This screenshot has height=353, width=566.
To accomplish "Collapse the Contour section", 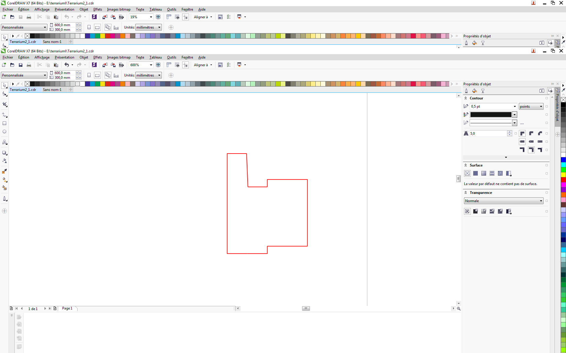I will coord(466,98).
